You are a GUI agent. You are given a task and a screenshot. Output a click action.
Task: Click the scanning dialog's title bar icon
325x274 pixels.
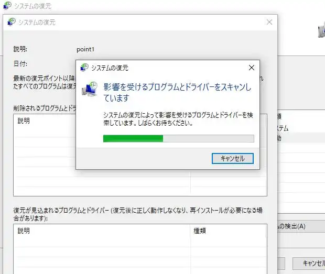click(x=84, y=68)
